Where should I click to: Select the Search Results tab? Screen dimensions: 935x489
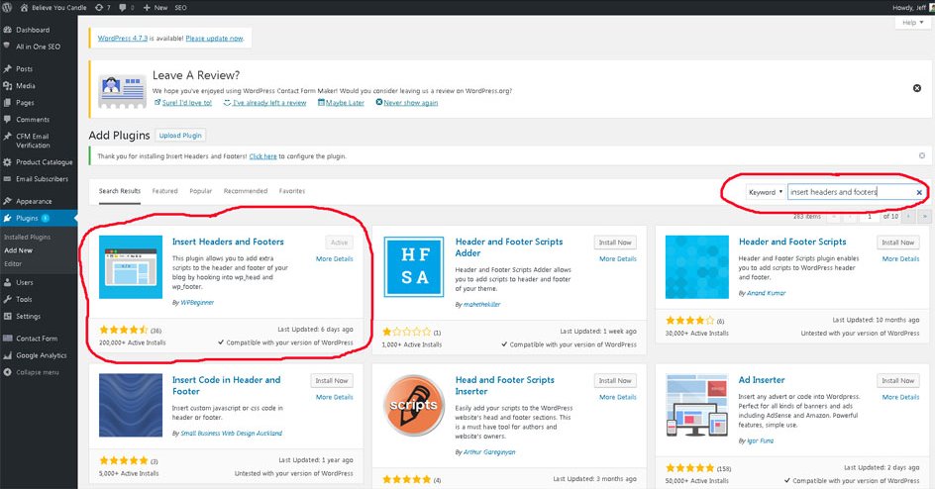pyautogui.click(x=120, y=191)
